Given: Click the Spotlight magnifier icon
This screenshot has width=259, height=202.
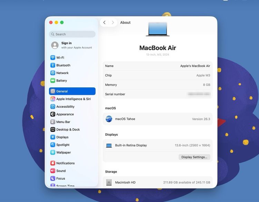Looking at the screenshot, I should [x=53, y=145].
